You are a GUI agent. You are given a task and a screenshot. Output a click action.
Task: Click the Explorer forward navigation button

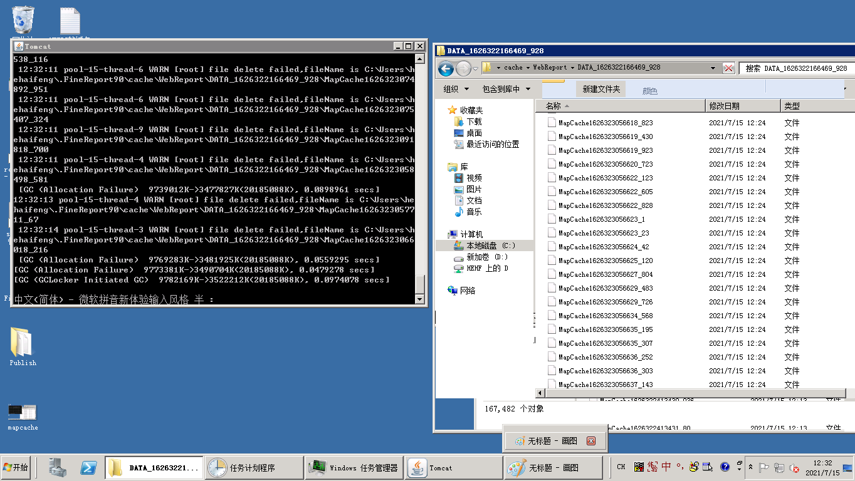(463, 68)
